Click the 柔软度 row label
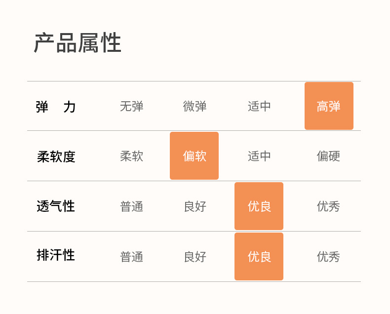This screenshot has width=390, height=314. [56, 157]
